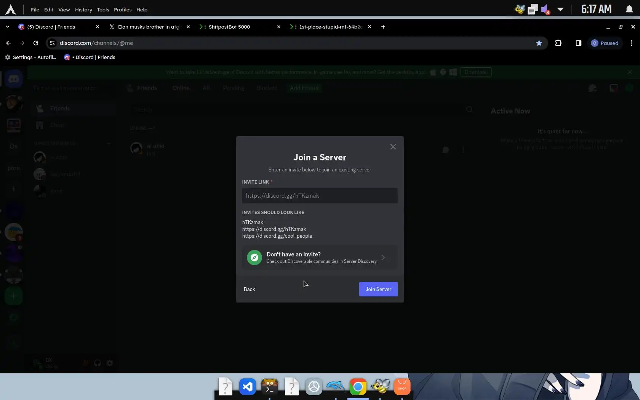This screenshot has width=640, height=400.
Task: Click the "Join a Server" heading
Action: click(x=320, y=157)
